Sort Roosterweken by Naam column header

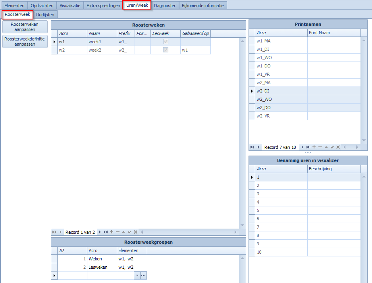pyautogui.click(x=102, y=33)
